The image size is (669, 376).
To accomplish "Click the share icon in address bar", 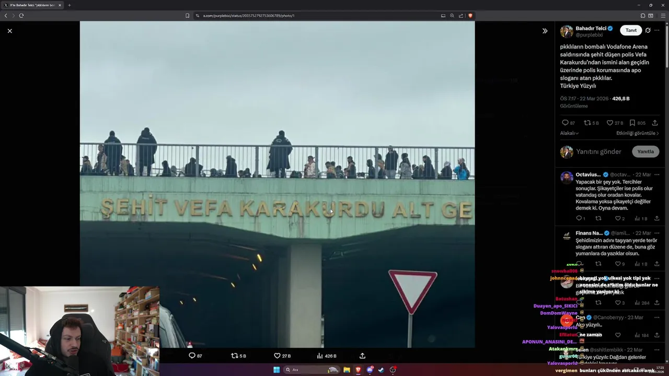I will 461,16.
